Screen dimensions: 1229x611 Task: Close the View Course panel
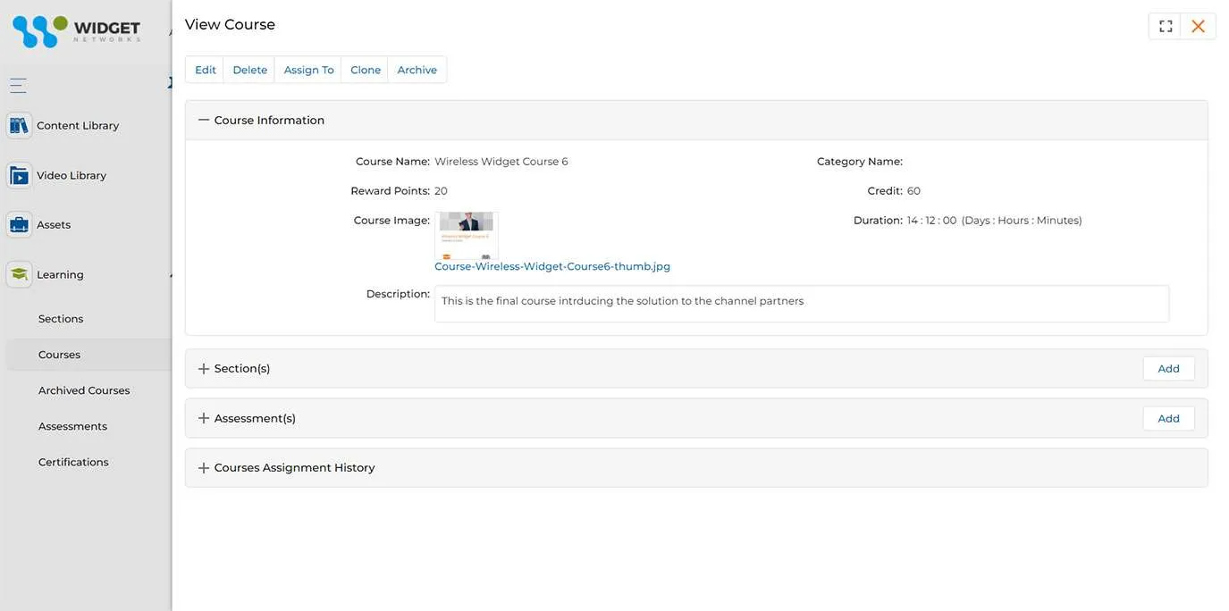(x=1198, y=27)
